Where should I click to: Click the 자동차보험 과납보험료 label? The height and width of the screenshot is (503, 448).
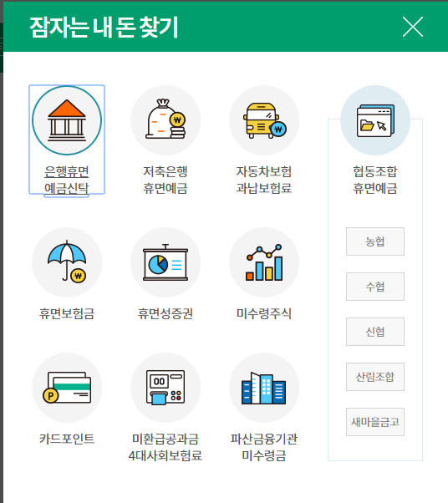[x=264, y=180]
